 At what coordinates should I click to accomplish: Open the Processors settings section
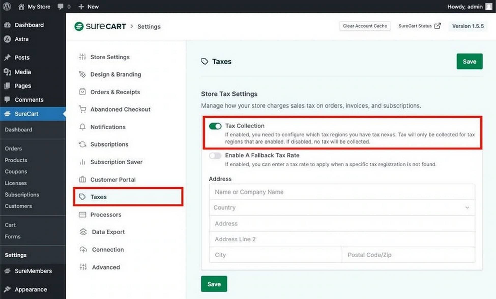coord(106,214)
